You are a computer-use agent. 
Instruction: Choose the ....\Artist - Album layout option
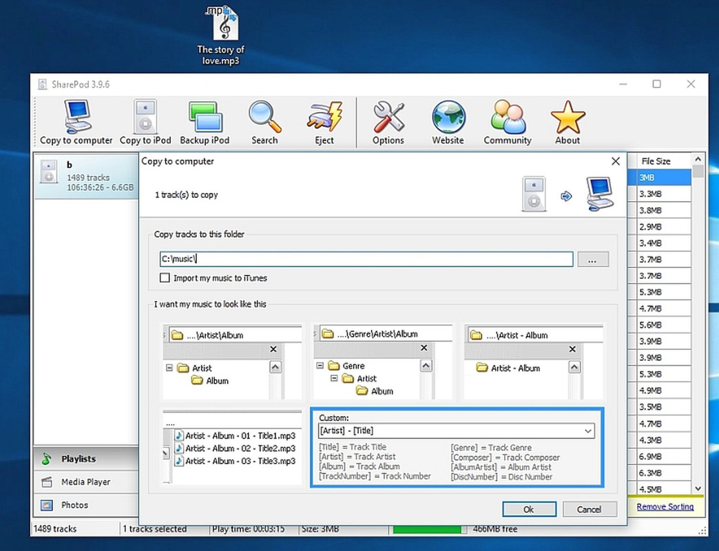pos(534,361)
